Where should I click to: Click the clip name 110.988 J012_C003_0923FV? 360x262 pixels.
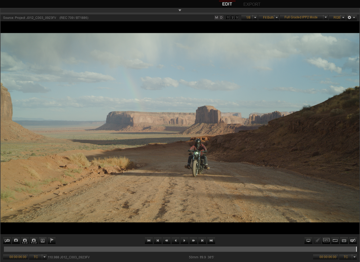69,257
